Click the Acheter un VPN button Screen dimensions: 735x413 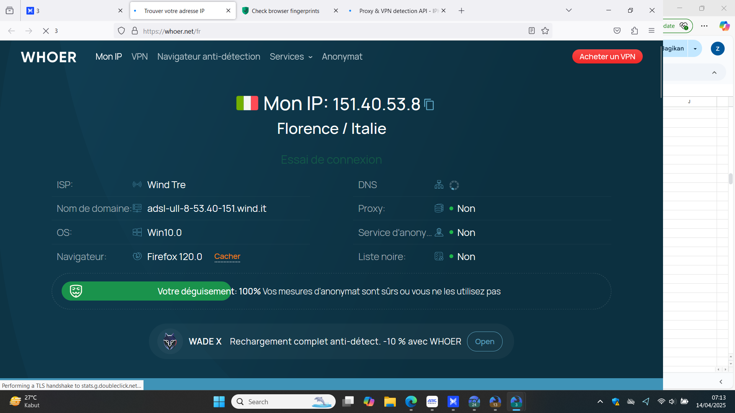tap(607, 57)
